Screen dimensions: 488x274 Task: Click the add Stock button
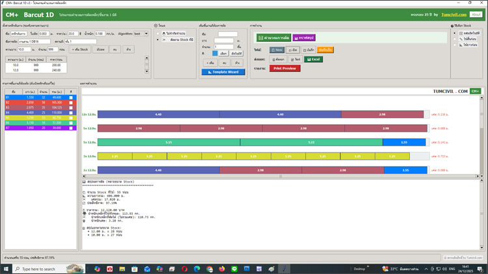point(77,49)
